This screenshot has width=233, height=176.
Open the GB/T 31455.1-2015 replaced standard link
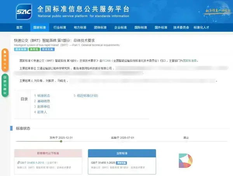point(32,163)
